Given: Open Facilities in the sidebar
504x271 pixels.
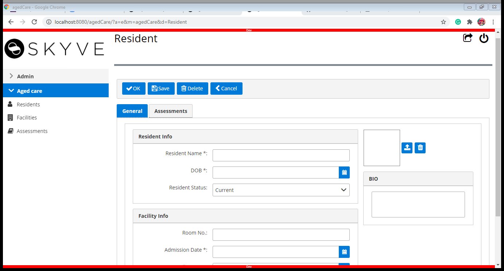Looking at the screenshot, I should [27, 118].
